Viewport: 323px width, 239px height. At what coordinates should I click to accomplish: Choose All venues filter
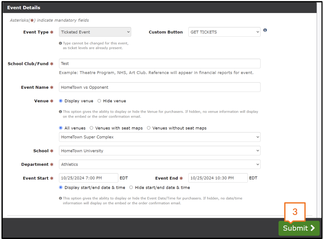[61, 128]
